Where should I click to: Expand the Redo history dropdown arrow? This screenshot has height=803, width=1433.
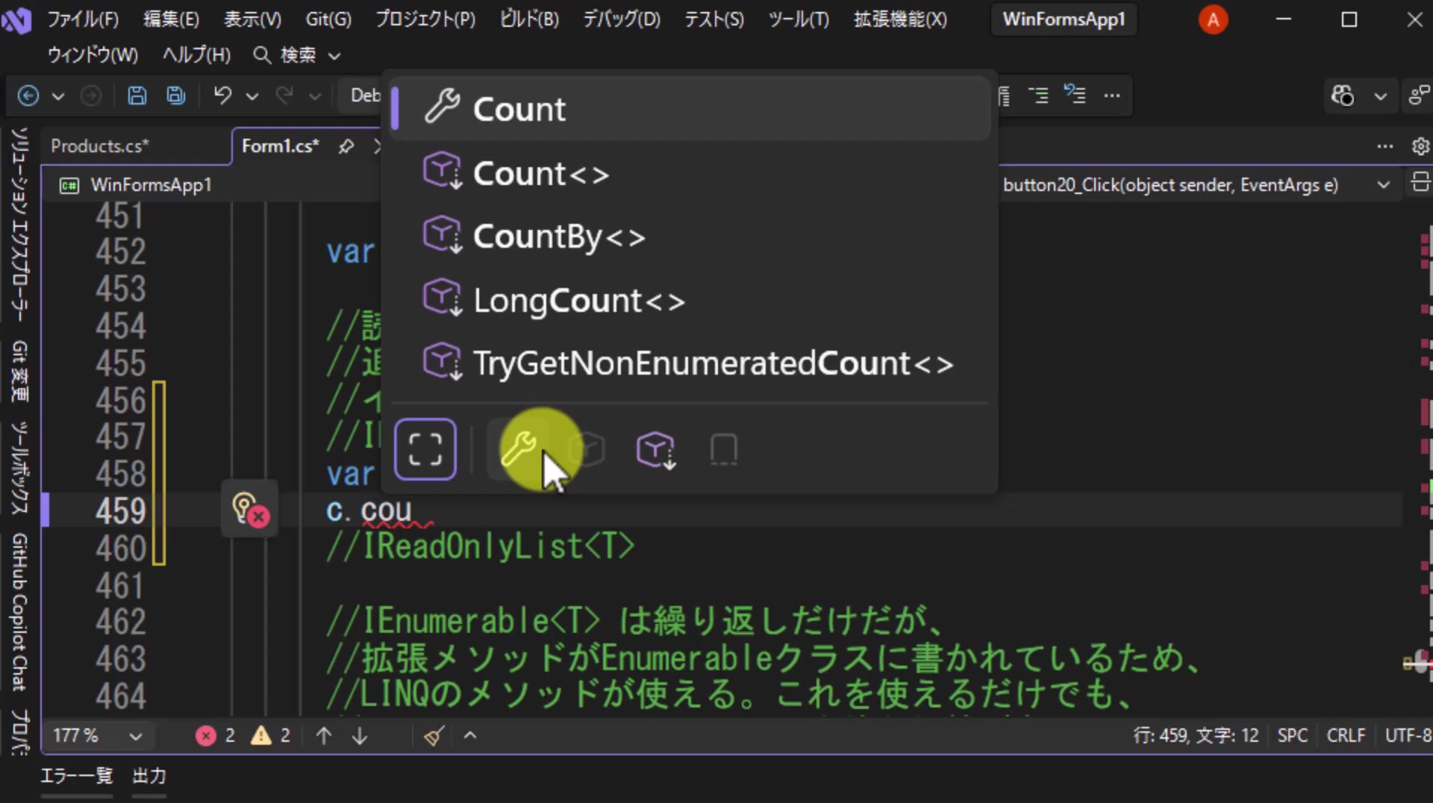(x=314, y=96)
